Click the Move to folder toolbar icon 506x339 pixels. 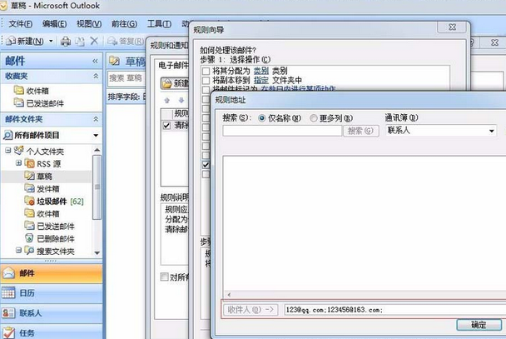click(x=80, y=42)
